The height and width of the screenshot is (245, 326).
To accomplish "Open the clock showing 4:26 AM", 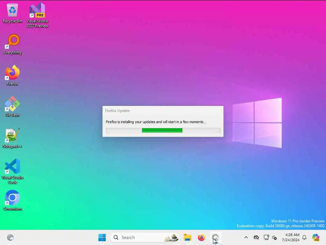I will coord(290,237).
